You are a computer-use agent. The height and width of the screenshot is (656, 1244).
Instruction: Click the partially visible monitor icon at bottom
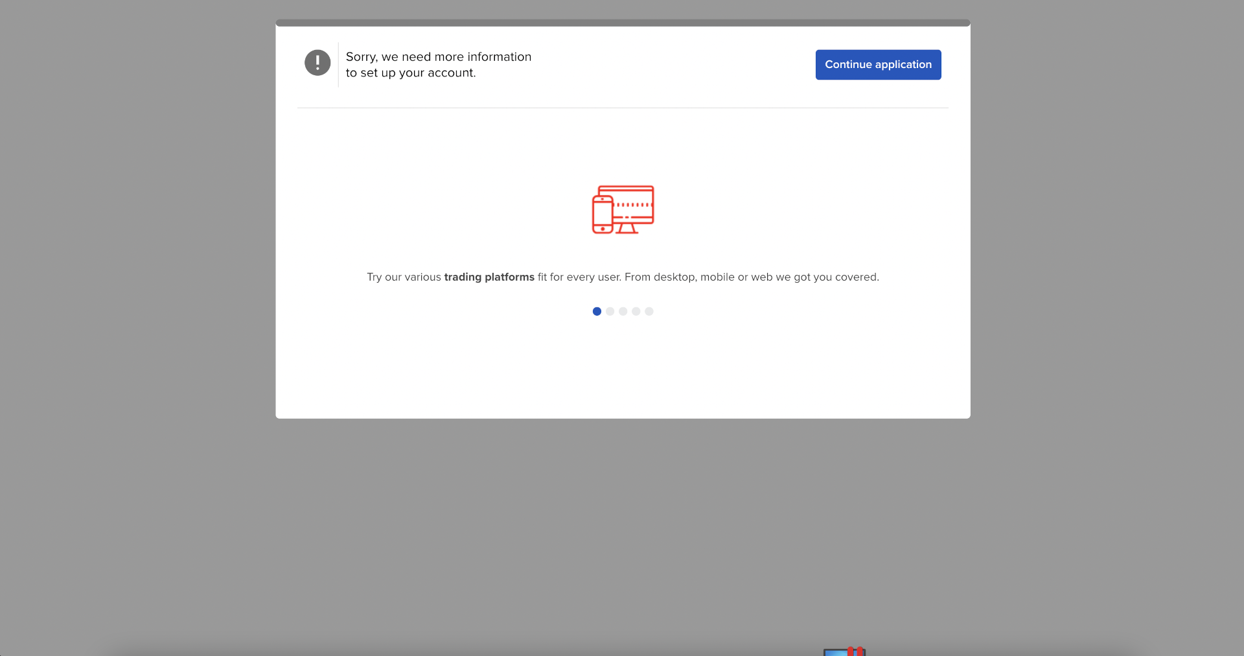(x=844, y=651)
